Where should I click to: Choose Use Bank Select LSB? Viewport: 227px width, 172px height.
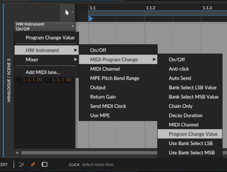[x=190, y=143]
